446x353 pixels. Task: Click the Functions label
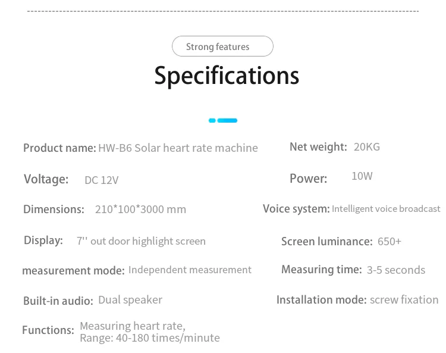pyautogui.click(x=48, y=329)
